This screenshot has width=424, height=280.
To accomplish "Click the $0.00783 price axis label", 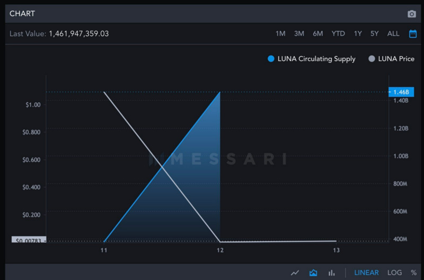I will click(28, 240).
